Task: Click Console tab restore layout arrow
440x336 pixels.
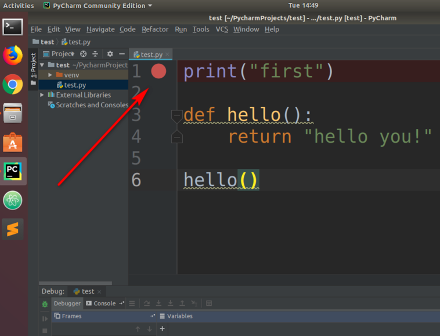Action: coord(121,303)
